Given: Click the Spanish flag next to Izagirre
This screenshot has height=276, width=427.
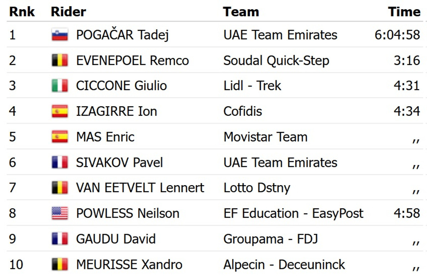Looking at the screenshot, I should 59,112.
